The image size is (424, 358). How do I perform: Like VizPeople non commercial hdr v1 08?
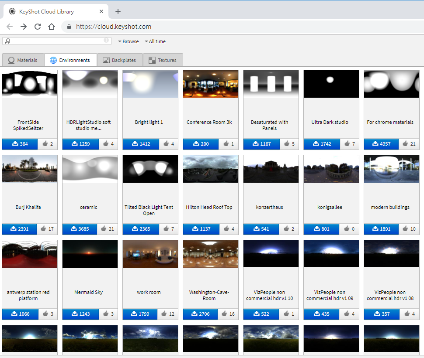pyautogui.click(x=410, y=314)
